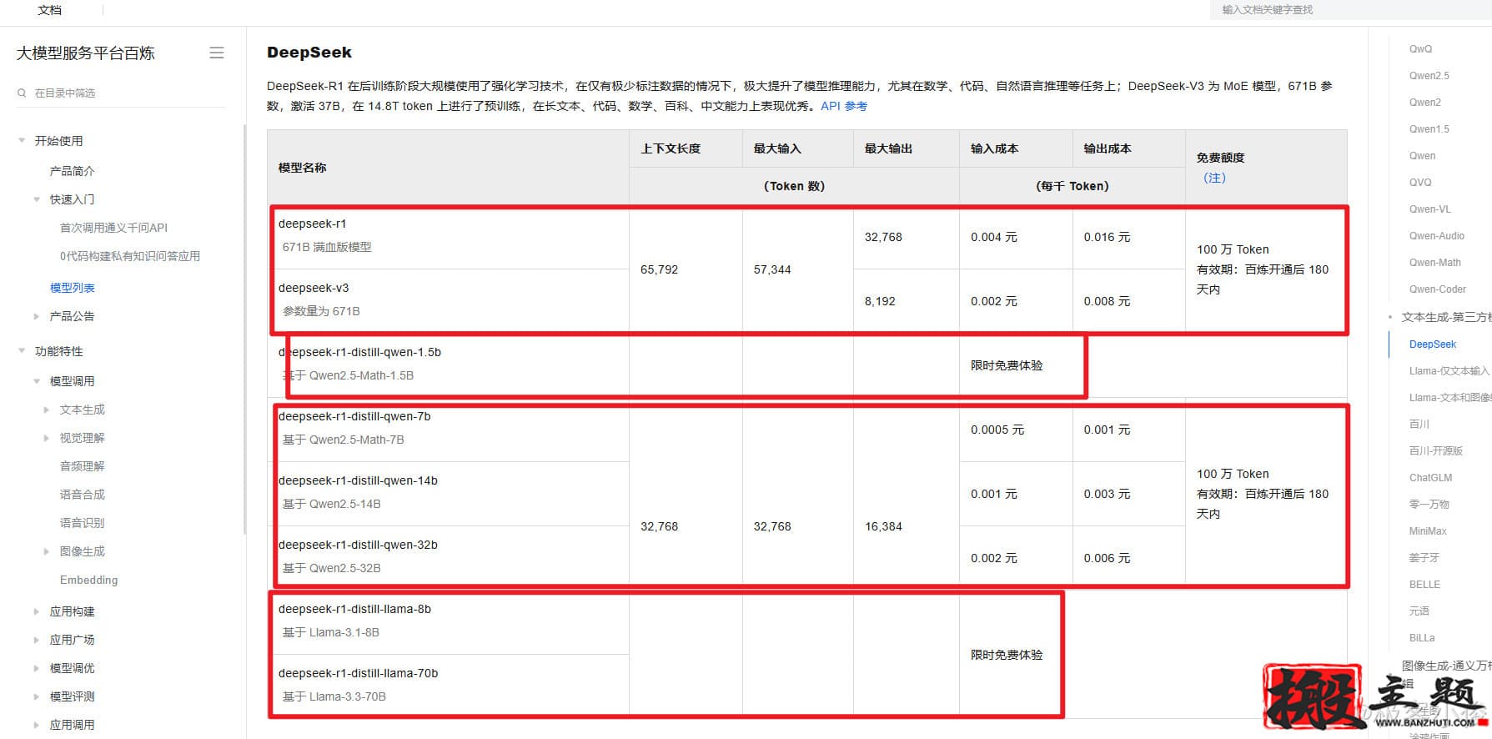Open the 模型列表 page in the sidebar
Viewport: 1492px width, 739px height.
click(x=73, y=288)
